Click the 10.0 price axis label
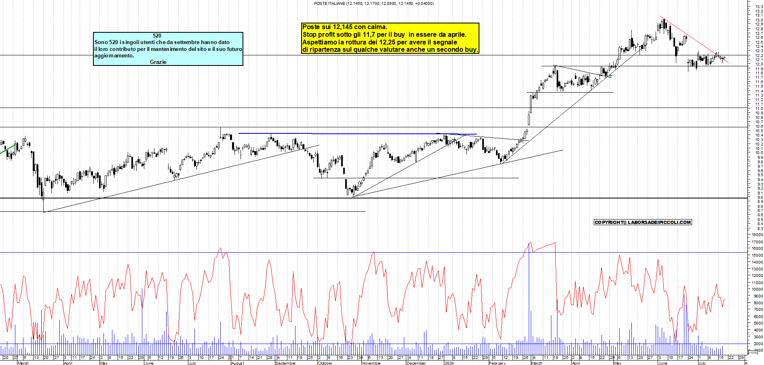 point(759,153)
